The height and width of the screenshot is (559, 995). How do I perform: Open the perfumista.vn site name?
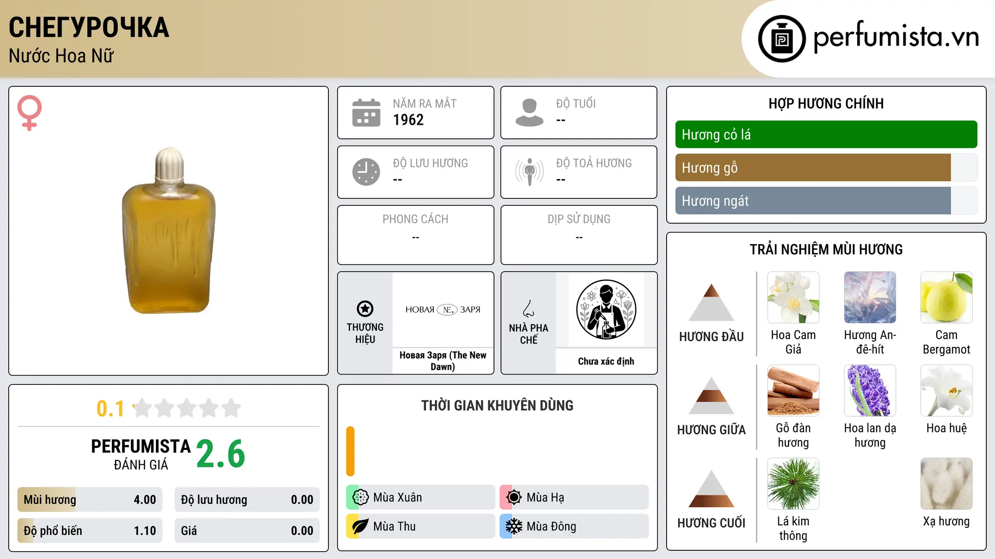coord(896,37)
